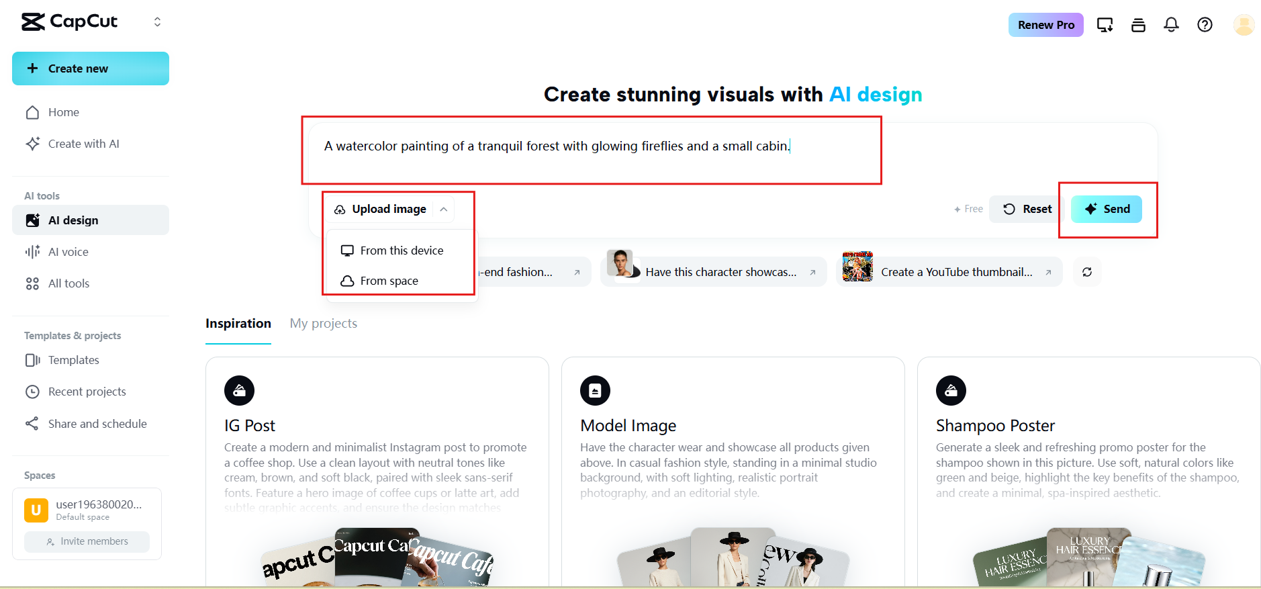Open the All tools panel
Image resolution: width=1261 pixels, height=589 pixels.
point(69,283)
